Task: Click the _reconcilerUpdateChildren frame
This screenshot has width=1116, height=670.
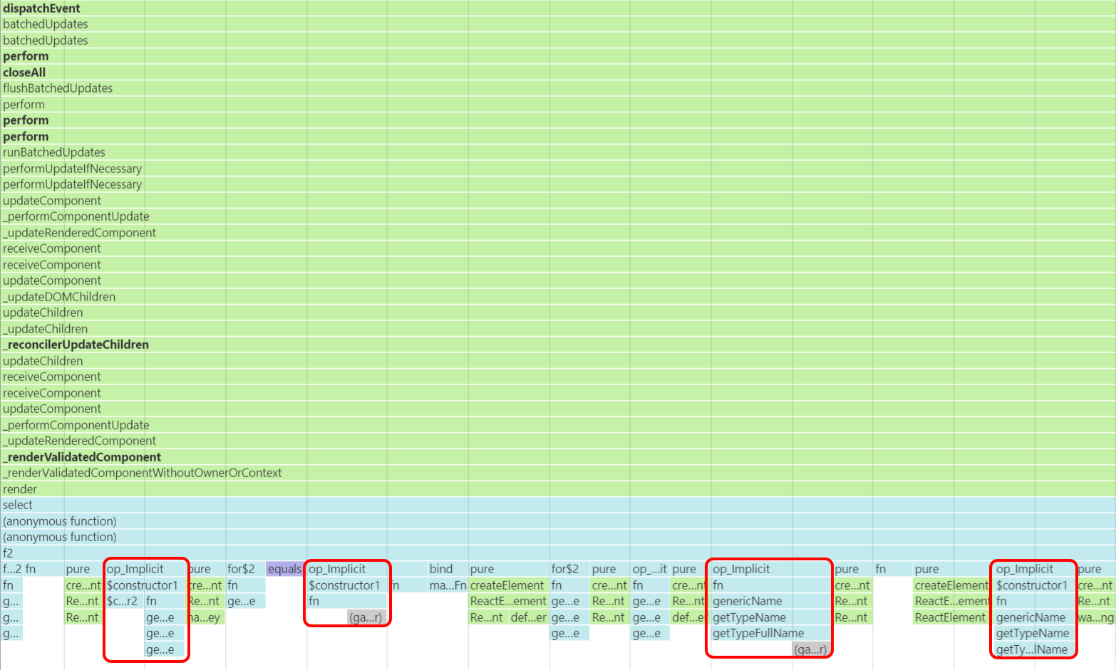Action: click(x=76, y=345)
